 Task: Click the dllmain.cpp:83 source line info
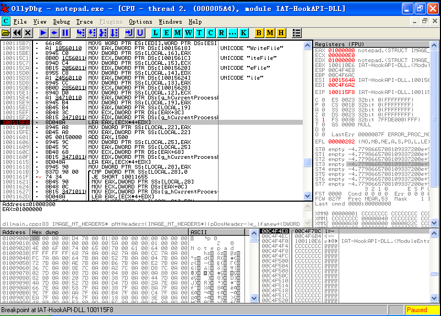click(x=151, y=224)
